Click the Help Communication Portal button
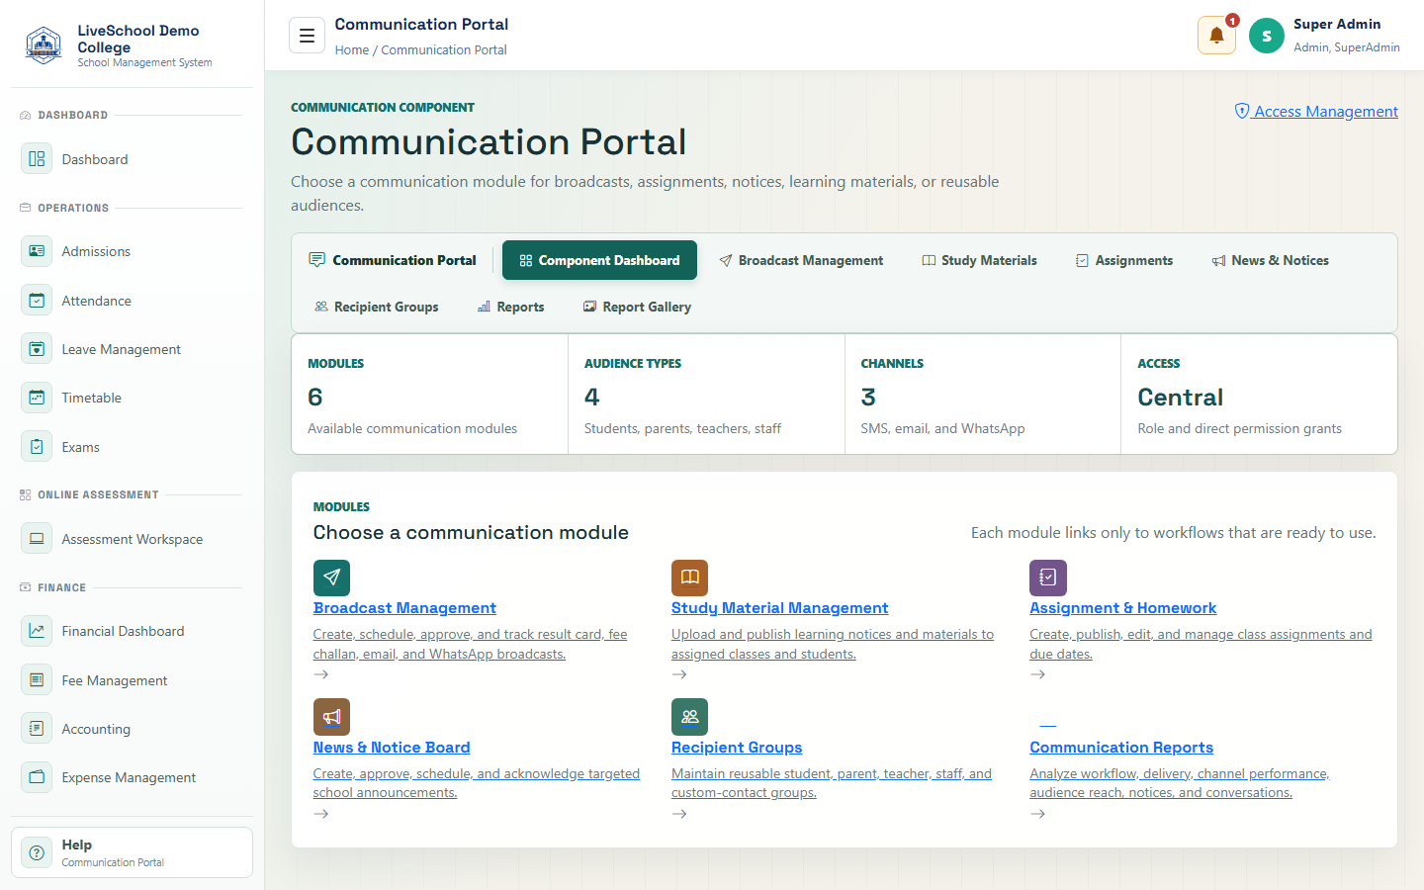The width and height of the screenshot is (1424, 890). [x=132, y=852]
